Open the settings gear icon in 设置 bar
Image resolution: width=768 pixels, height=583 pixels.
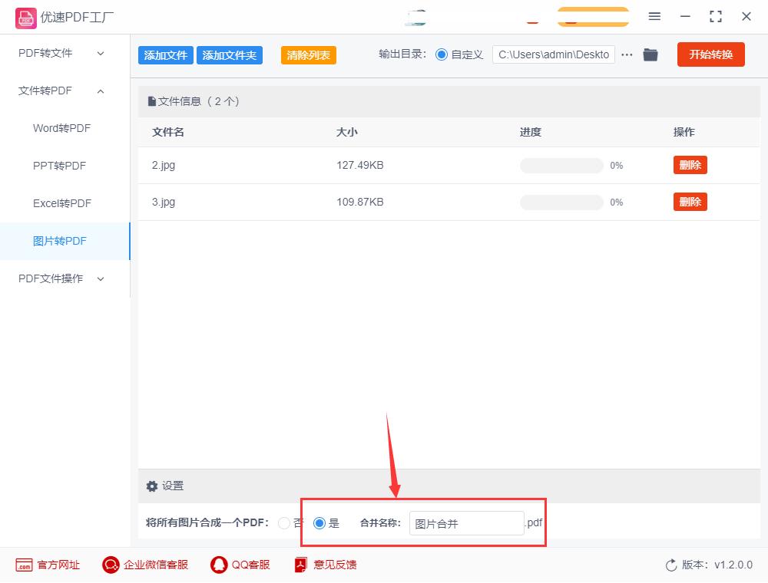point(152,486)
